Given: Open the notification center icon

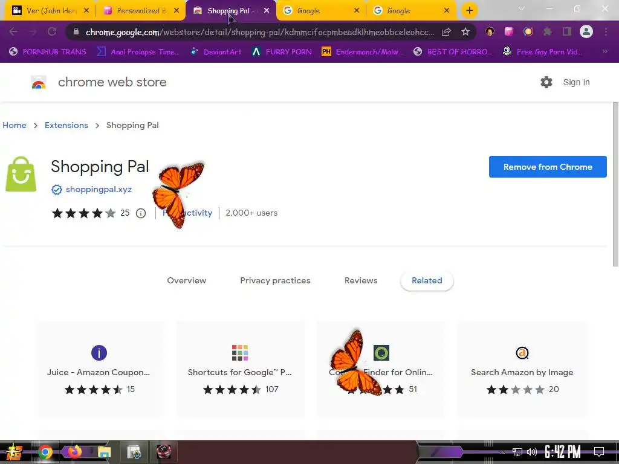Looking at the screenshot, I should [599, 451].
